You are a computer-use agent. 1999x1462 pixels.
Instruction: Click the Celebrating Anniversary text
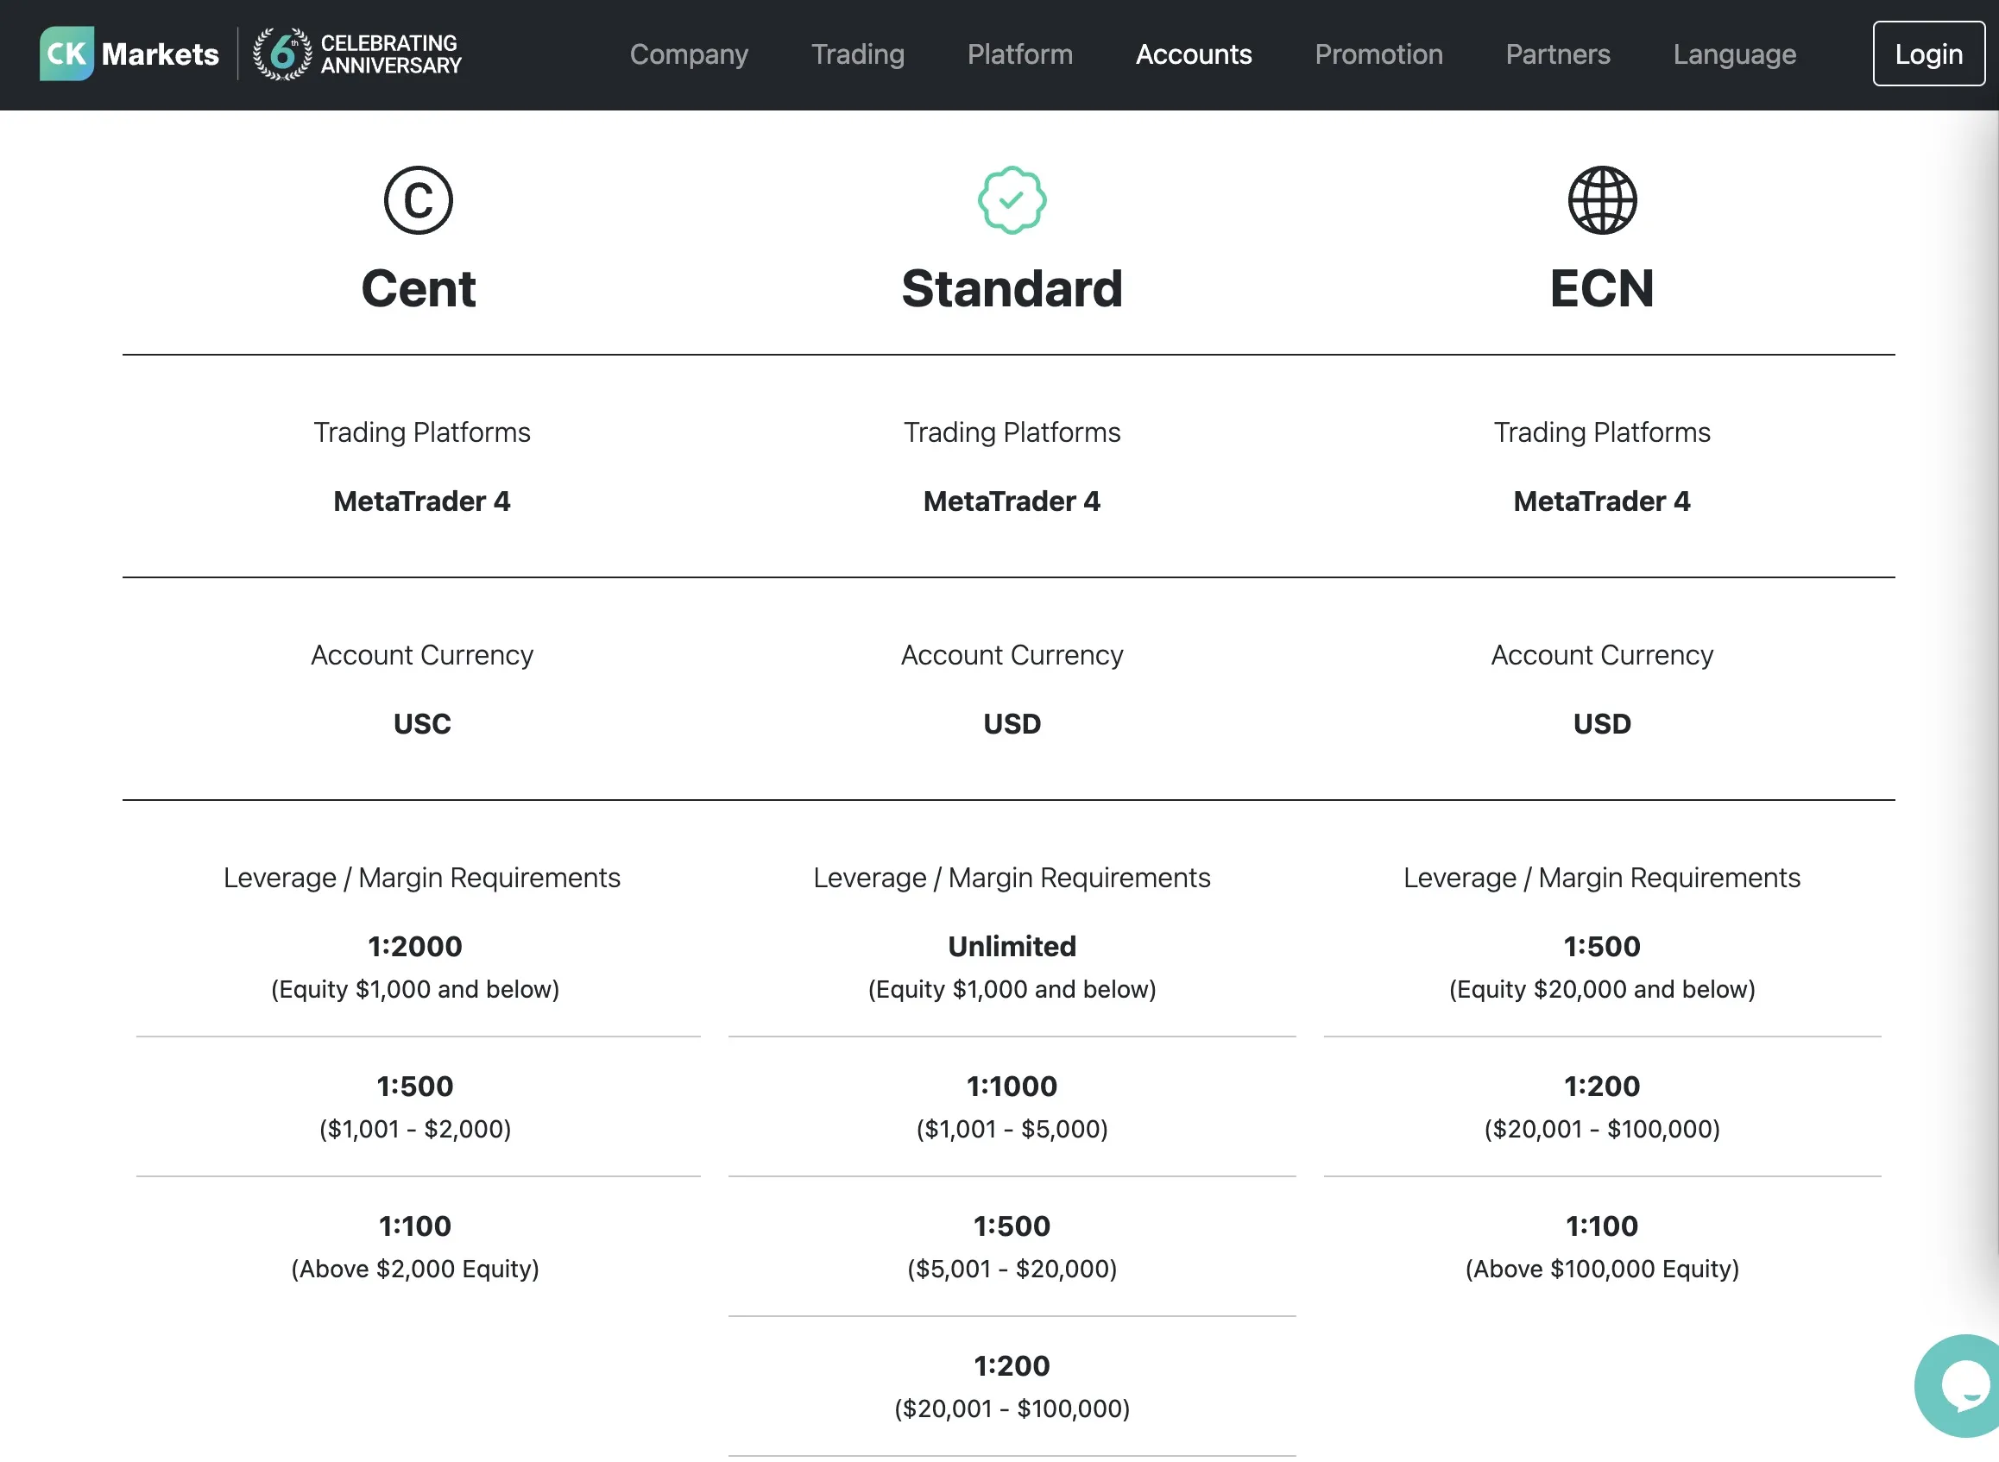(390, 54)
